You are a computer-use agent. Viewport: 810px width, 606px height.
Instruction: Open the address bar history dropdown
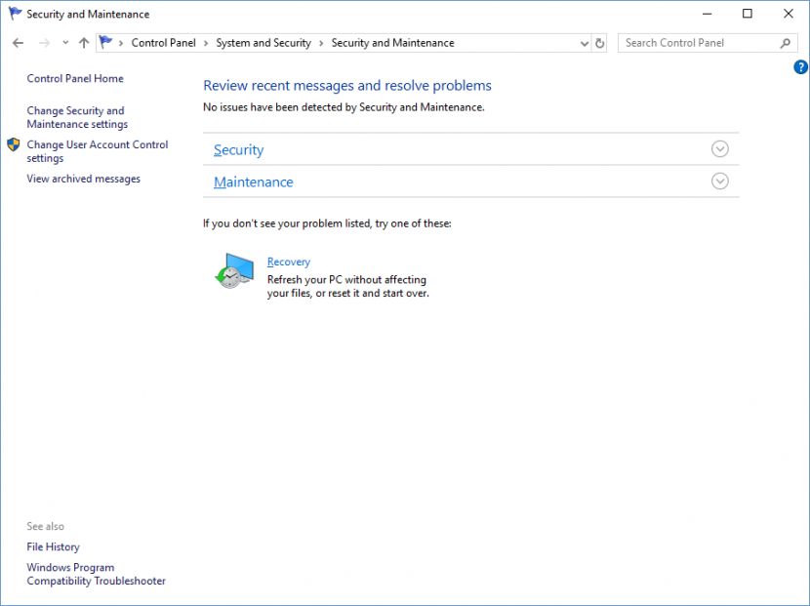(585, 43)
